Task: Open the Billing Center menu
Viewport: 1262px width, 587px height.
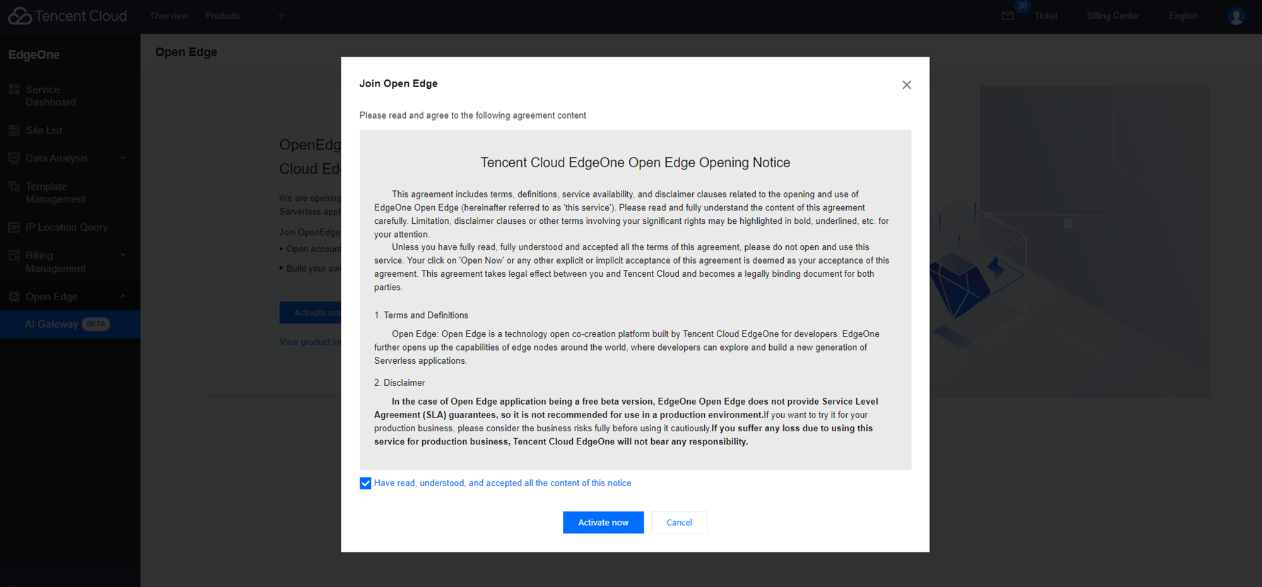Action: (x=1113, y=16)
